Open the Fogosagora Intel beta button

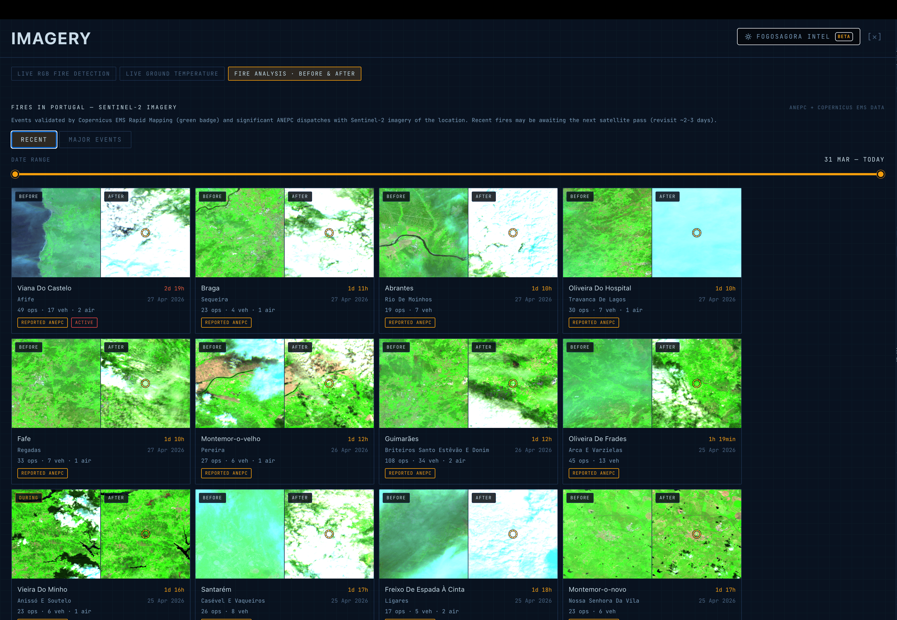pyautogui.click(x=798, y=36)
